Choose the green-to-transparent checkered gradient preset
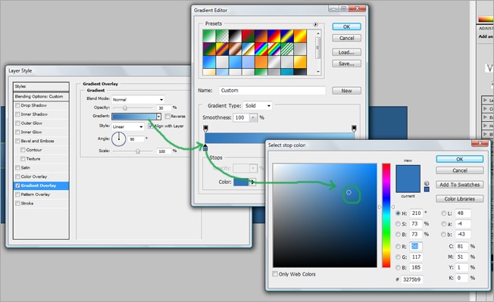The width and height of the screenshot is (494, 302). click(x=222, y=36)
